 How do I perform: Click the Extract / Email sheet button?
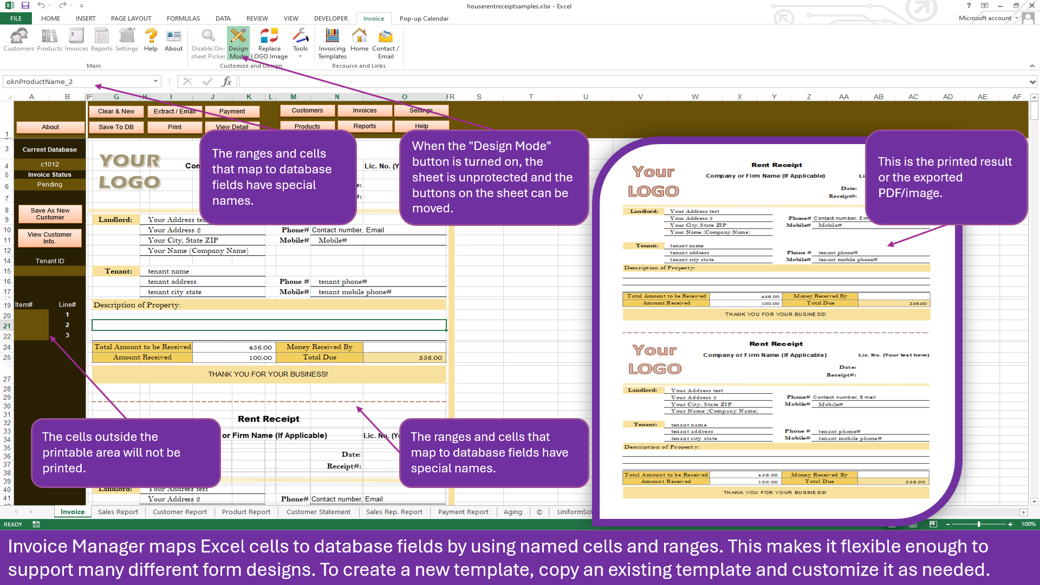(174, 112)
